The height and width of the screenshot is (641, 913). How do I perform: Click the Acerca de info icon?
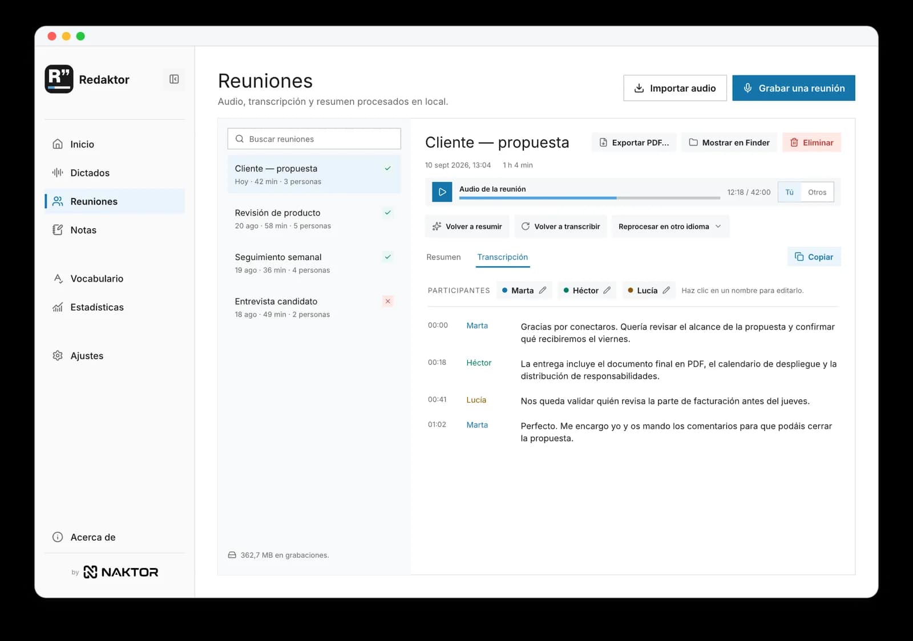[58, 537]
